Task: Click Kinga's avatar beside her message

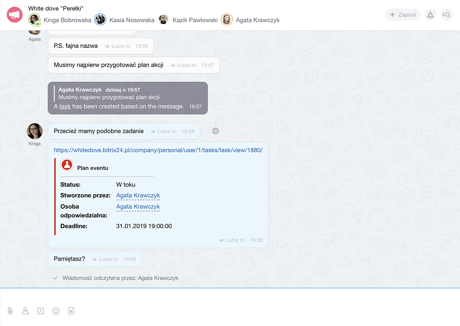Action: click(34, 131)
